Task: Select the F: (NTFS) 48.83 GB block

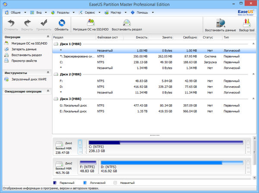Action: pos(88,167)
